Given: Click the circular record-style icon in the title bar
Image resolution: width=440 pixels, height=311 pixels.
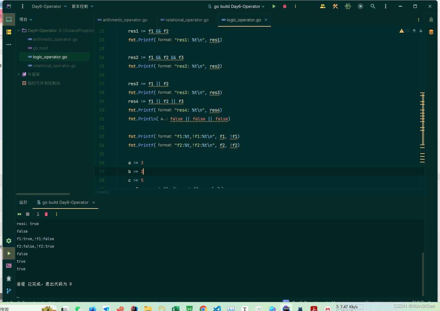Looking at the screenshot, I should point(360,6).
